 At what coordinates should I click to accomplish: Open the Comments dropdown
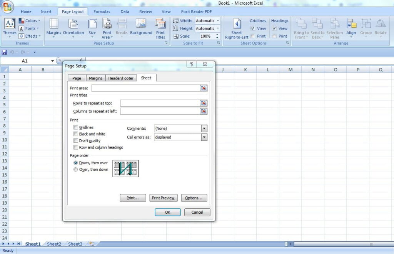coord(204,129)
